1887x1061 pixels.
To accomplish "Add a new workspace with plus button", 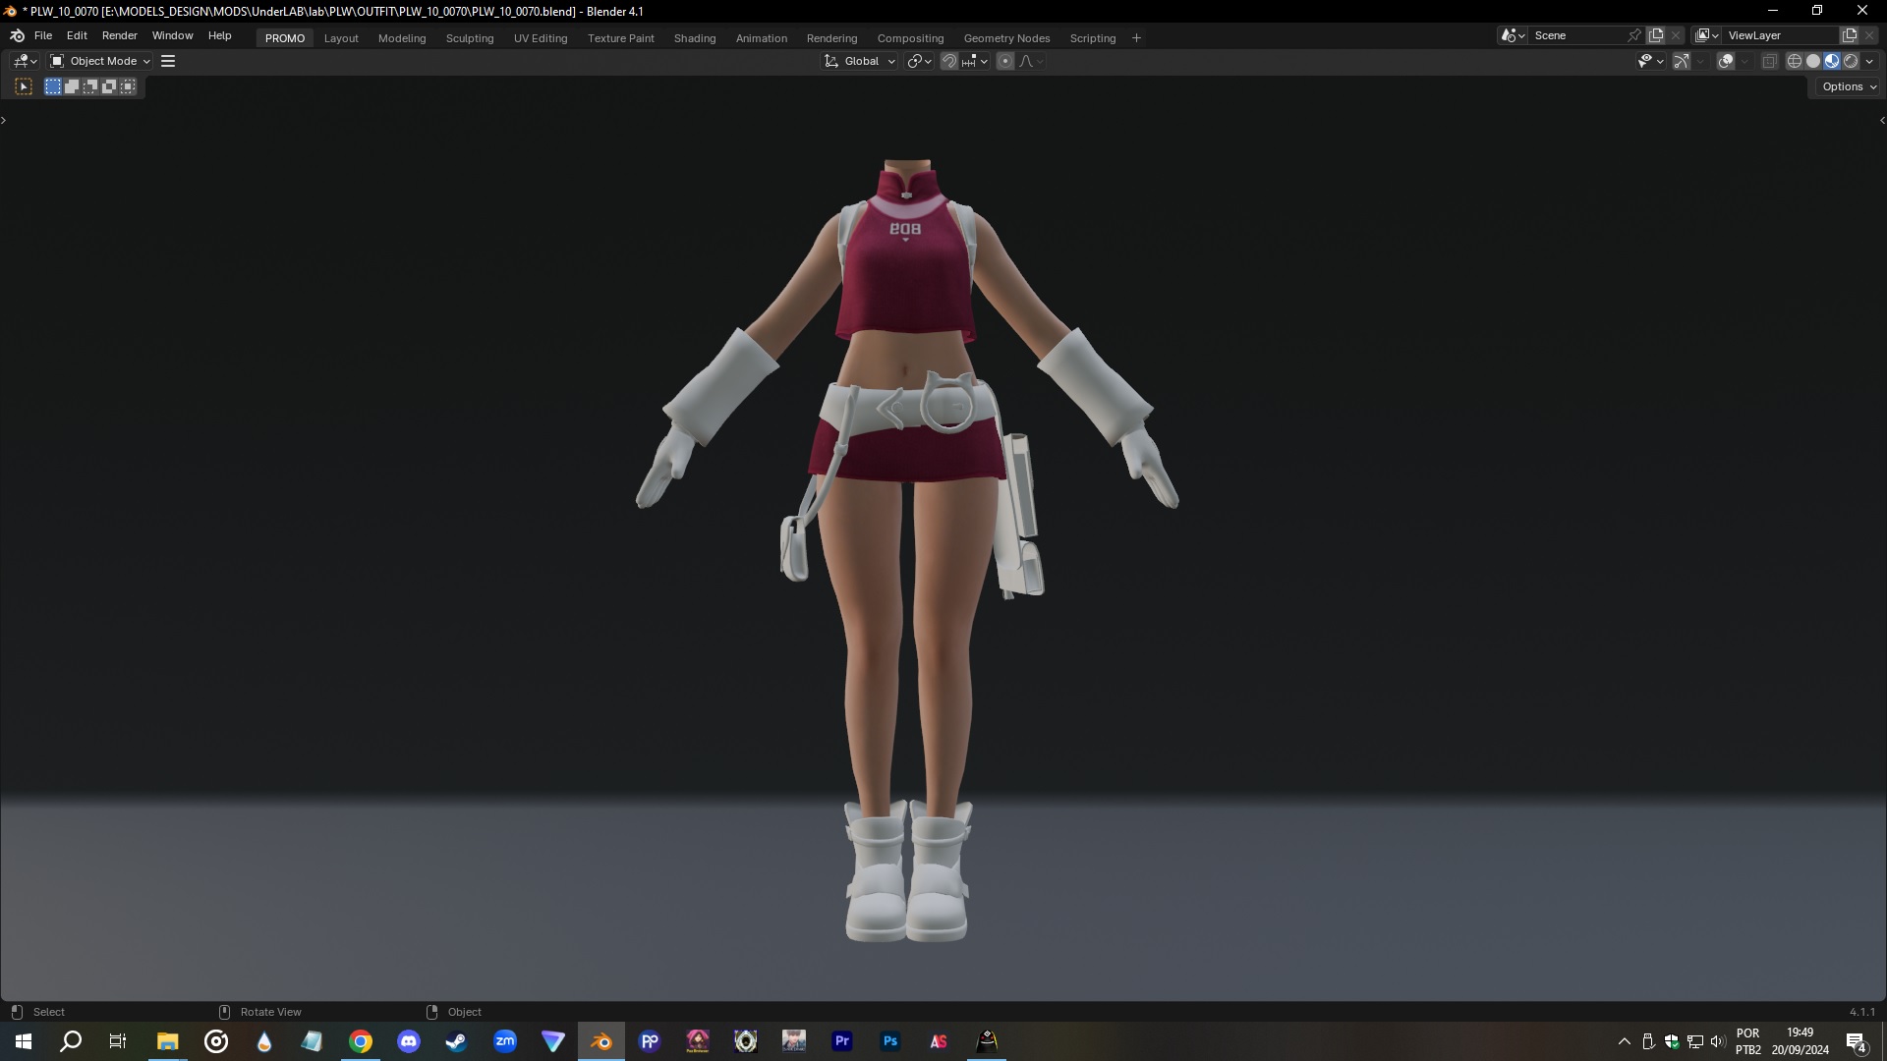I will coord(1136,38).
